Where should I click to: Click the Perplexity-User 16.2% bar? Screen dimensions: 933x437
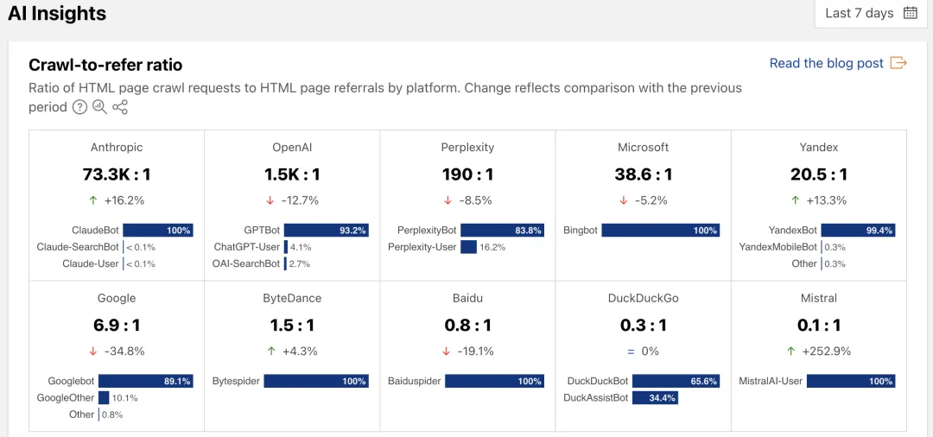[x=468, y=247]
